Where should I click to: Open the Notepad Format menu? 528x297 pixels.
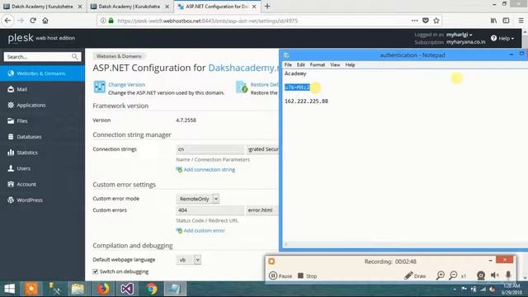(x=318, y=64)
